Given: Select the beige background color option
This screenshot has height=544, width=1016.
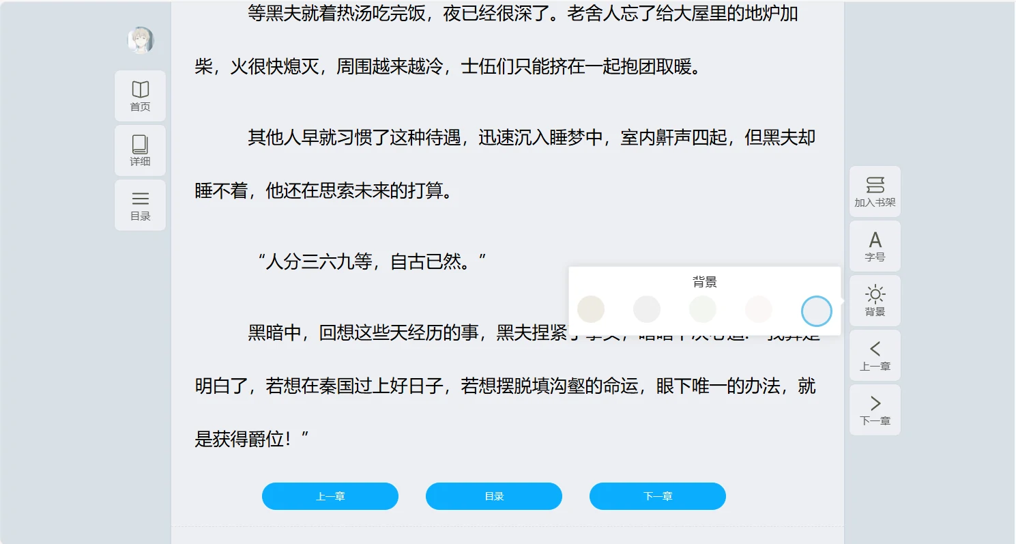Looking at the screenshot, I should [591, 309].
